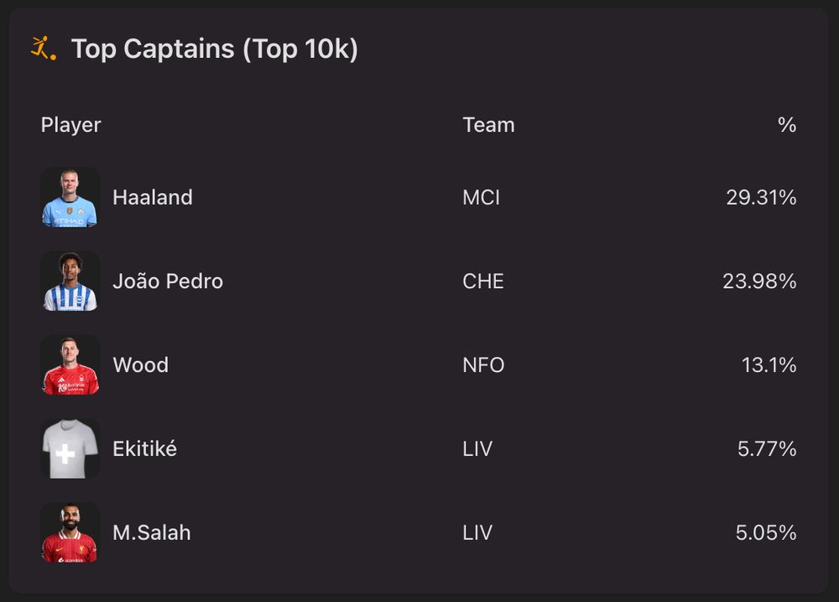
Task: Click the NFO team label
Action: (483, 365)
